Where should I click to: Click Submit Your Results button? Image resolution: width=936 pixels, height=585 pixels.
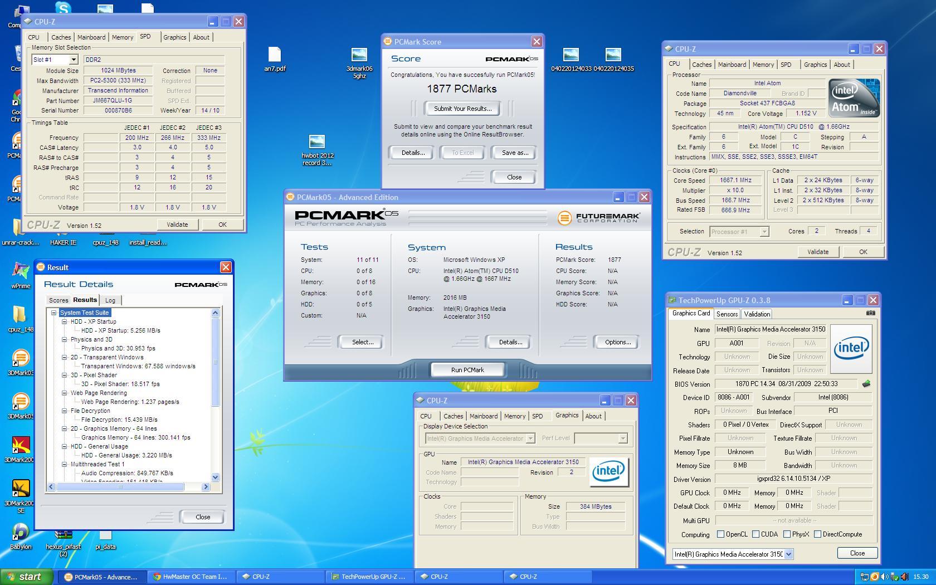[x=462, y=109]
